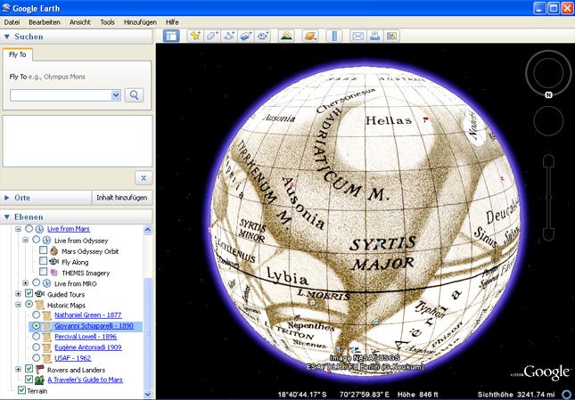Click the layers panel scroll-down arrow
Screen dimensions: 575x400
point(147,394)
